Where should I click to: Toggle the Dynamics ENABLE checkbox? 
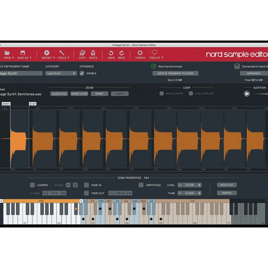click(82, 73)
